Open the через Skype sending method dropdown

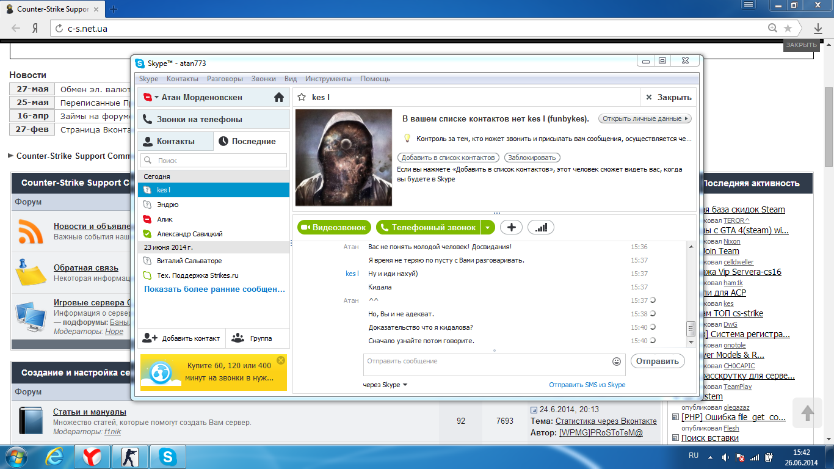click(x=385, y=385)
